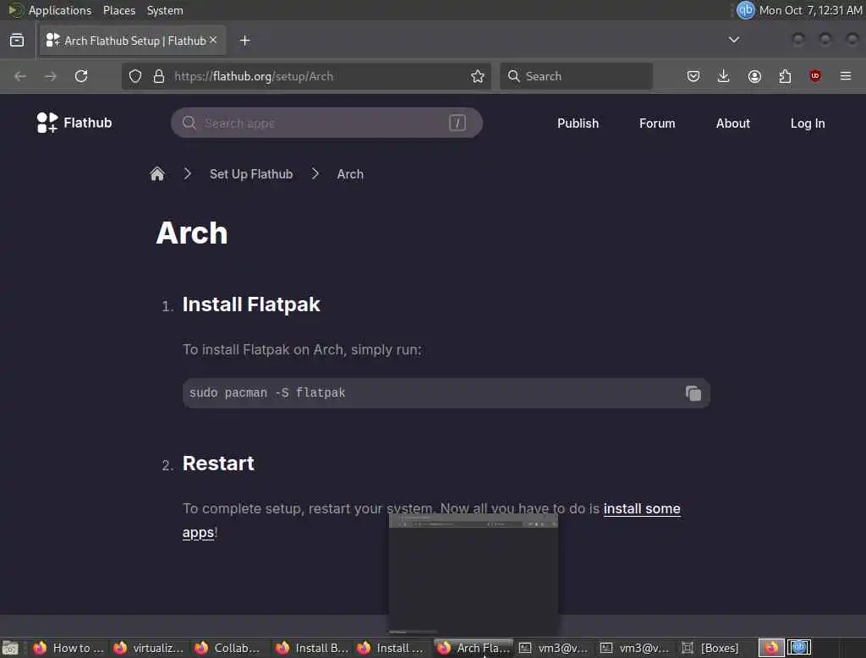Open a new browser tab
Screen dimensions: 866x658
click(245, 41)
